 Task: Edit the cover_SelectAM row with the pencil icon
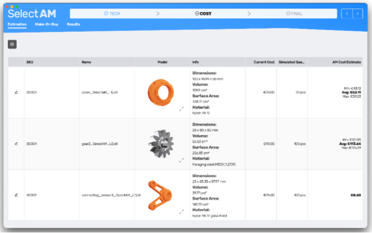coord(16,92)
